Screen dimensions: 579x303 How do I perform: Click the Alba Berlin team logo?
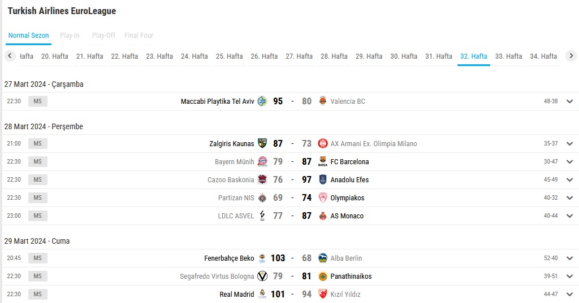pyautogui.click(x=323, y=258)
